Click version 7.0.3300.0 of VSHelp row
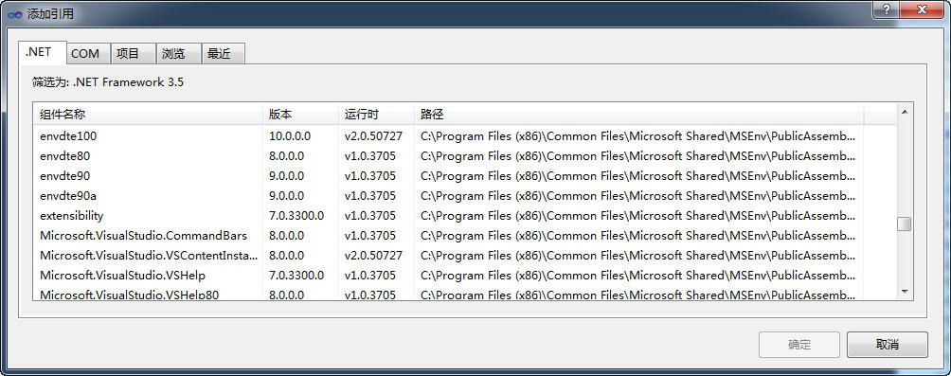 296,276
